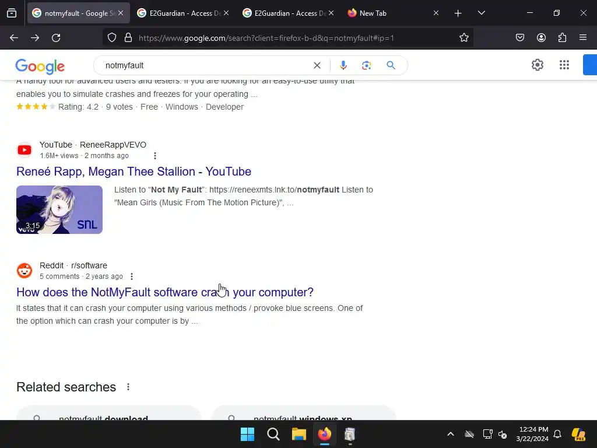
Task: Open the network display tray icon
Action: [488, 434]
